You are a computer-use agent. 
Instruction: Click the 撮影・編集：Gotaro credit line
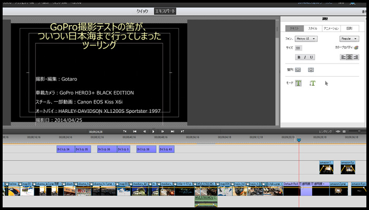(56, 79)
